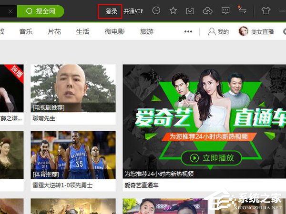
Task: Click the 美女直播 avatar image
Action: [243, 31]
